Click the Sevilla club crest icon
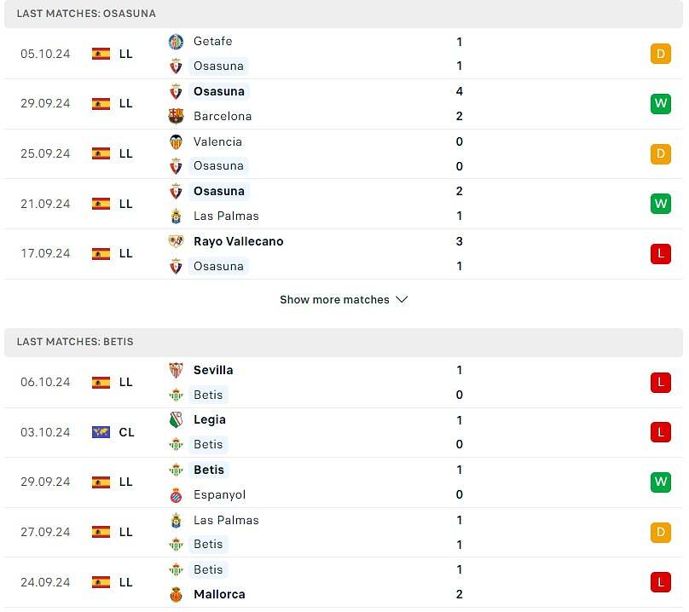The width and height of the screenshot is (689, 612). pyautogui.click(x=176, y=370)
